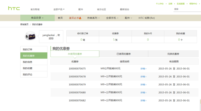Expand the 商品目录 + category menu
This screenshot has width=201, height=111.
pos(37,18)
